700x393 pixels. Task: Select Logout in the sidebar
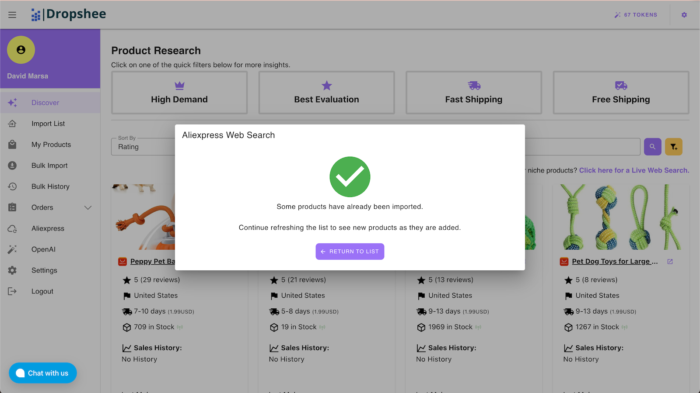50,291
